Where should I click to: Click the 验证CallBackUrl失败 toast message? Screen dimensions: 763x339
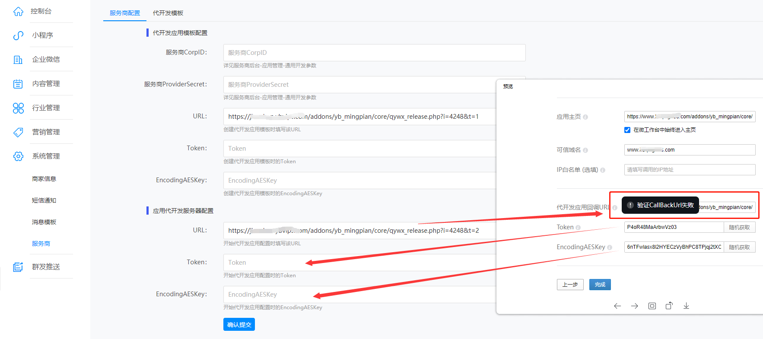coord(660,205)
